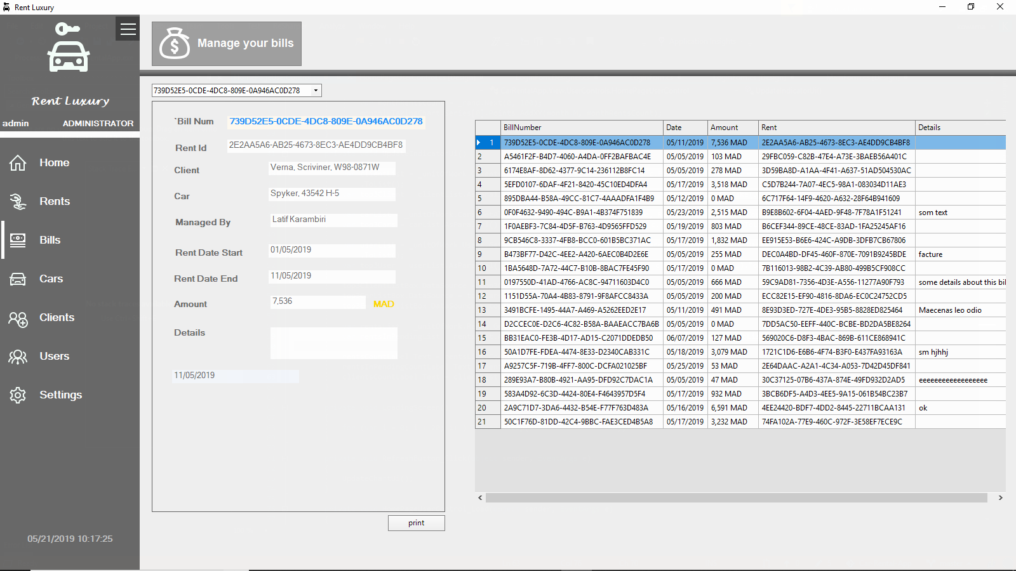Screen dimensions: 1016x571
Task: Sort by BillNumber column header
Action: click(x=582, y=128)
